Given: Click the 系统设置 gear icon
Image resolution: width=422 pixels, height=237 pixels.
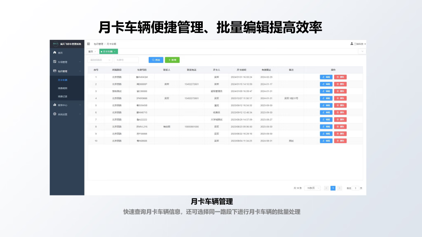Looking at the screenshot, I should (x=54, y=114).
